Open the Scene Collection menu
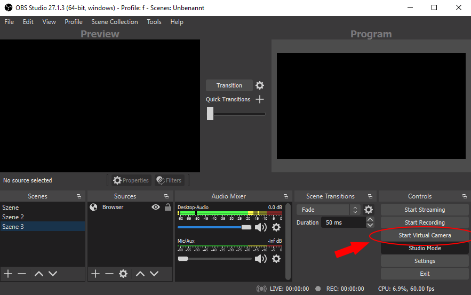 pyautogui.click(x=115, y=22)
